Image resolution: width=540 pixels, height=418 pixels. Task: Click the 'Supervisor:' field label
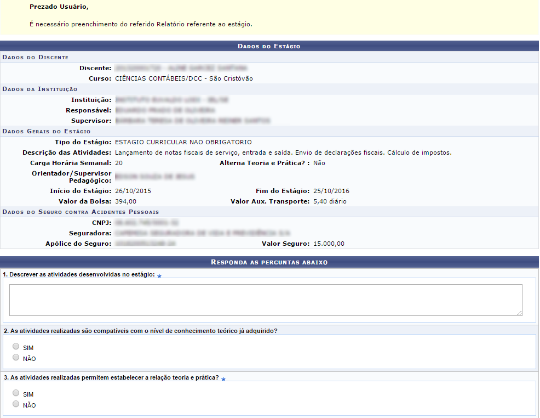click(91, 121)
